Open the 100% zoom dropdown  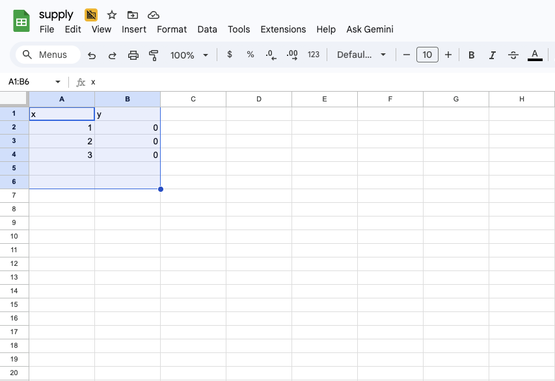coord(189,55)
